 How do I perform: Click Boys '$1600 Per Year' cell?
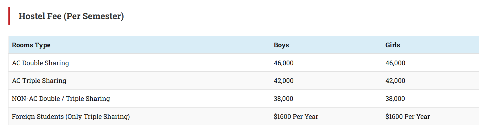(296, 117)
